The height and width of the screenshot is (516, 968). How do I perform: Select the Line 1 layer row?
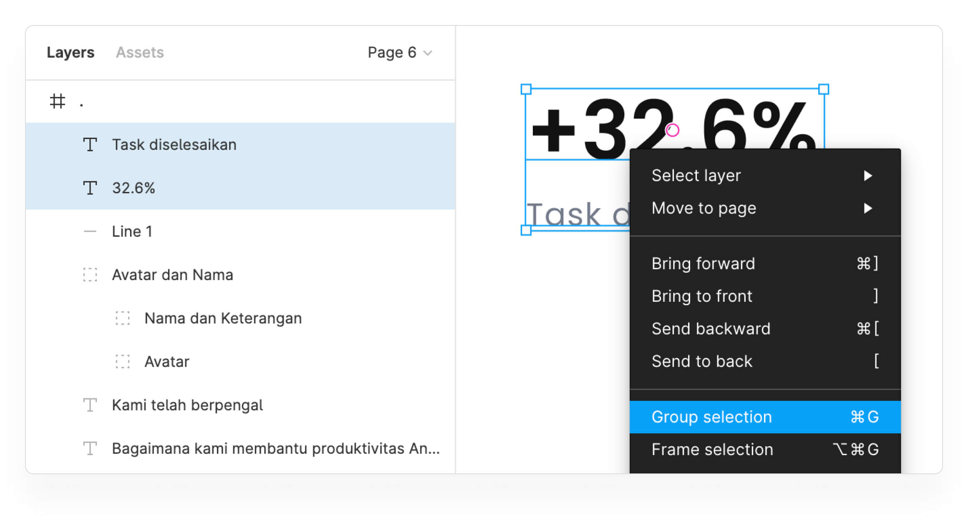132,231
